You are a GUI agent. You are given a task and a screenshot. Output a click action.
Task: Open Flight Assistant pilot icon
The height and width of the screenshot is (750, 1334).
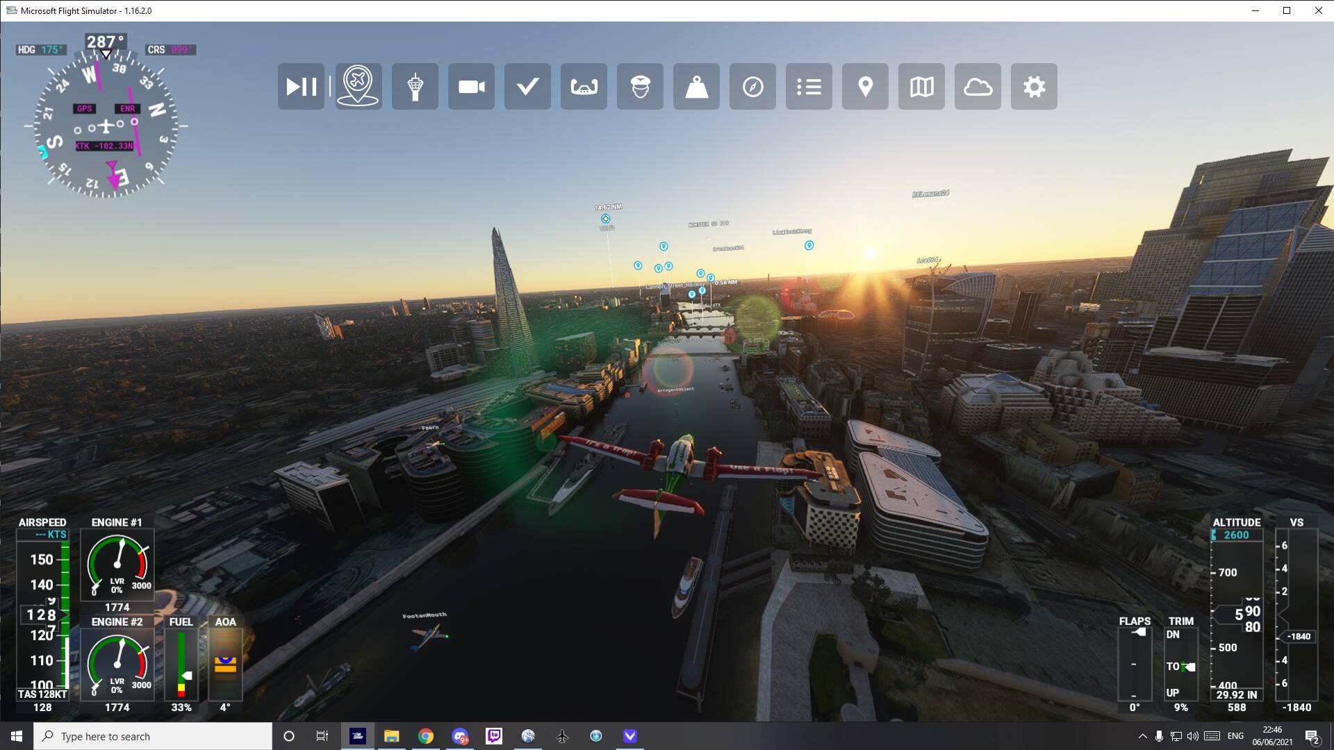[640, 87]
